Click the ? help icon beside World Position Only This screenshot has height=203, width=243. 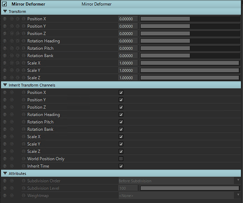[5, 159]
